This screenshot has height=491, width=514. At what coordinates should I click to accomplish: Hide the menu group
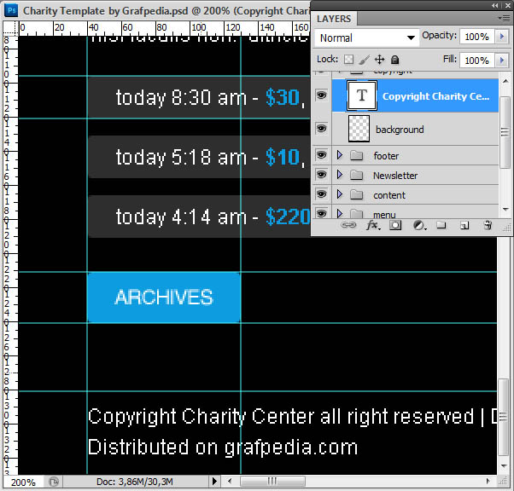click(321, 213)
